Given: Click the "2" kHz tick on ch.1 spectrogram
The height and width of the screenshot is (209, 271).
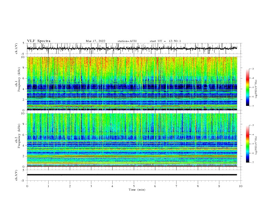Looking at the screenshot, I should tap(24, 100).
